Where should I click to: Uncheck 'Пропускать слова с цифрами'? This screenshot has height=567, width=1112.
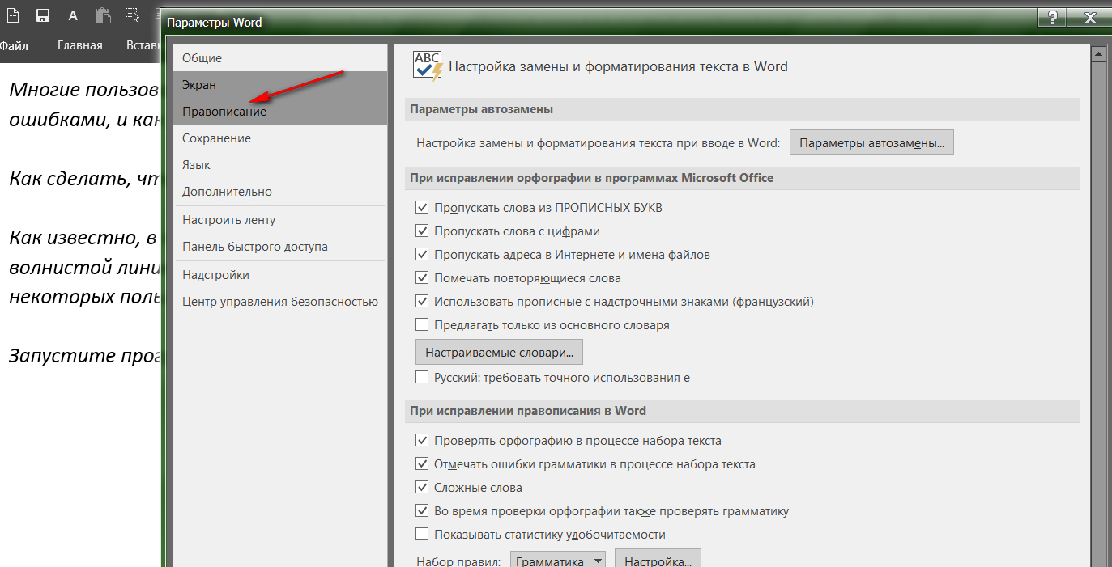coord(421,231)
